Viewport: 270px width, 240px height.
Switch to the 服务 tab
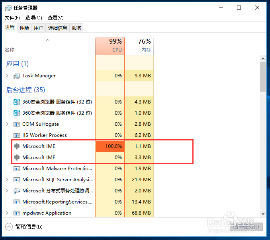click(x=76, y=28)
